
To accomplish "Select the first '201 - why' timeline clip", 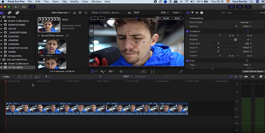I will click(32, 108).
